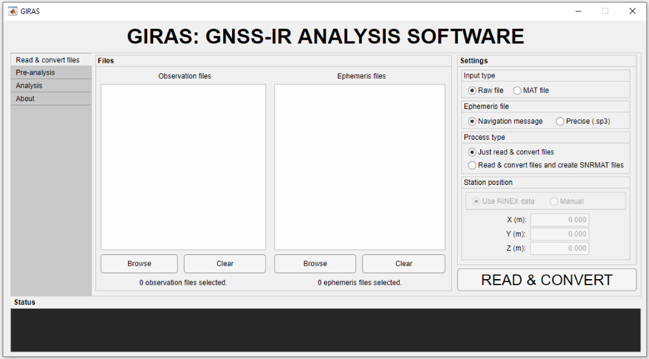
Task: Enable Read & convert and create SNRMAT files
Action: 472,165
